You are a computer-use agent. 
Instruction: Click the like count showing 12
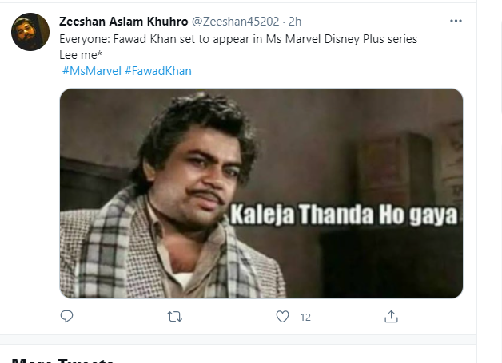click(305, 317)
